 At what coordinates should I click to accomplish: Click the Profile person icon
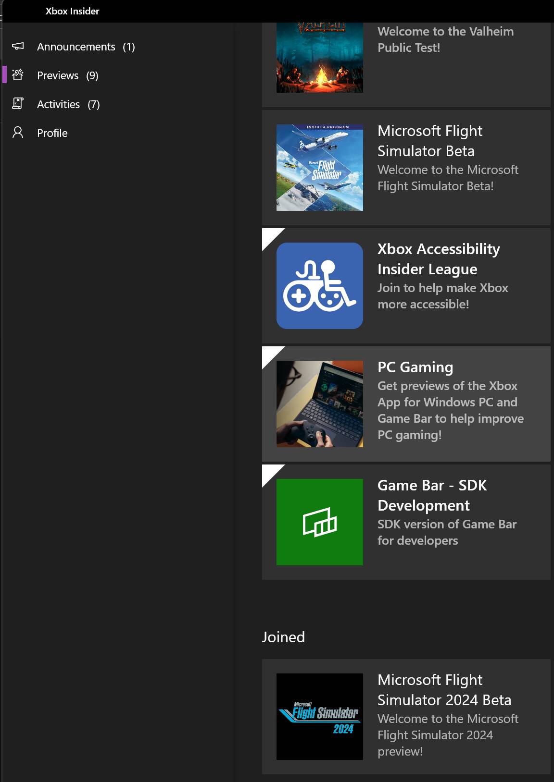tap(18, 133)
